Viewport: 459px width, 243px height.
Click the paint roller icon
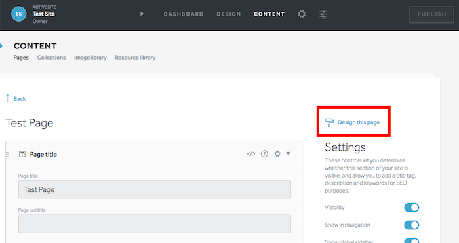click(x=329, y=122)
